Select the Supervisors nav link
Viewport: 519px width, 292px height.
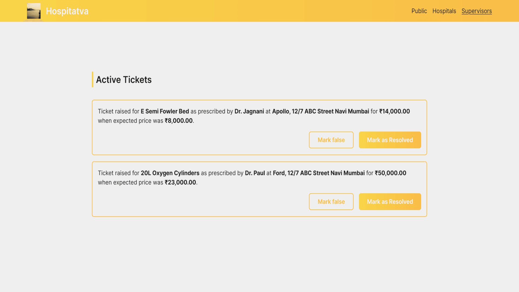[477, 11]
